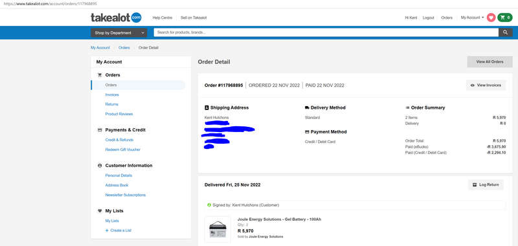
Task: Go to My Account breadcrumb
Action: 100,48
